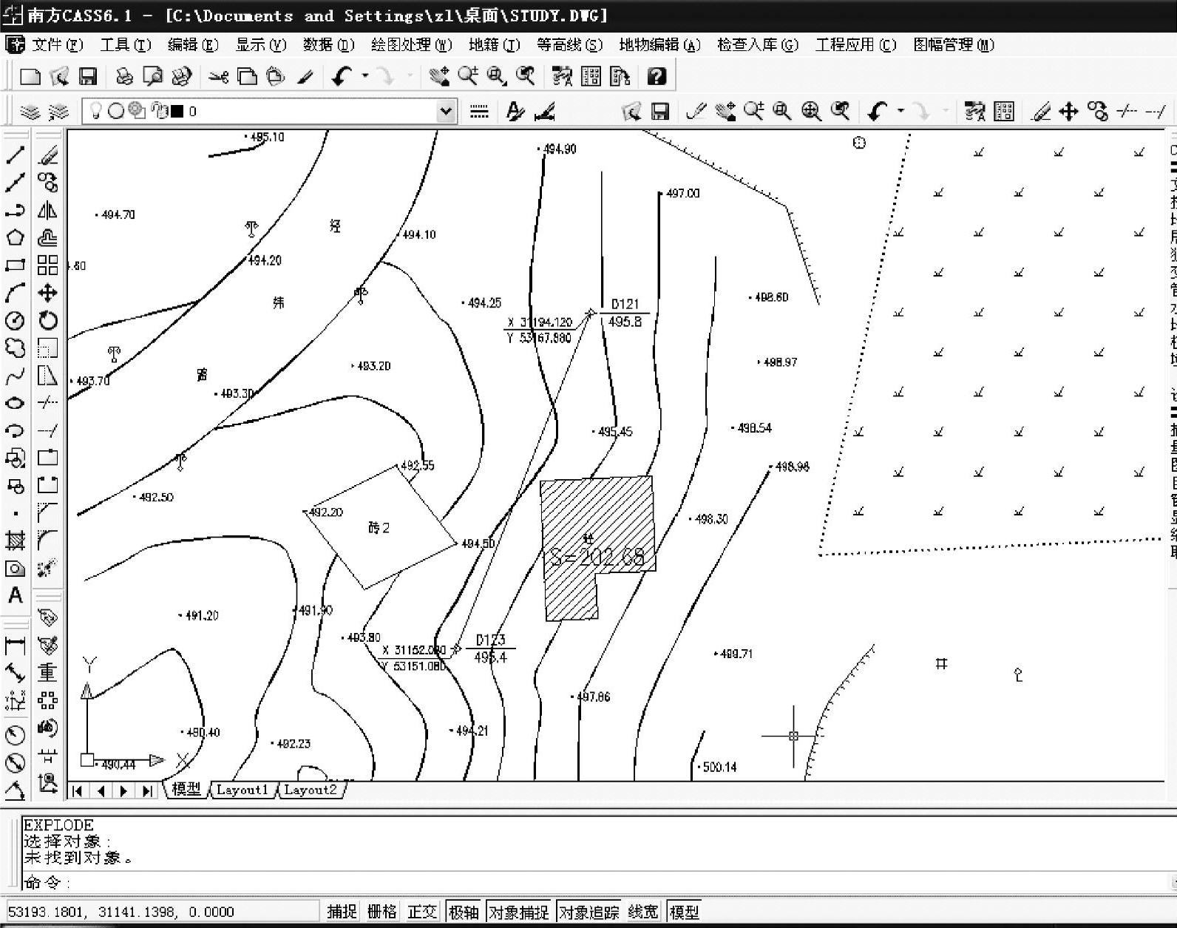1177x928 pixels.
Task: Toggle 线宽 lineweight display
Action: coord(643,912)
